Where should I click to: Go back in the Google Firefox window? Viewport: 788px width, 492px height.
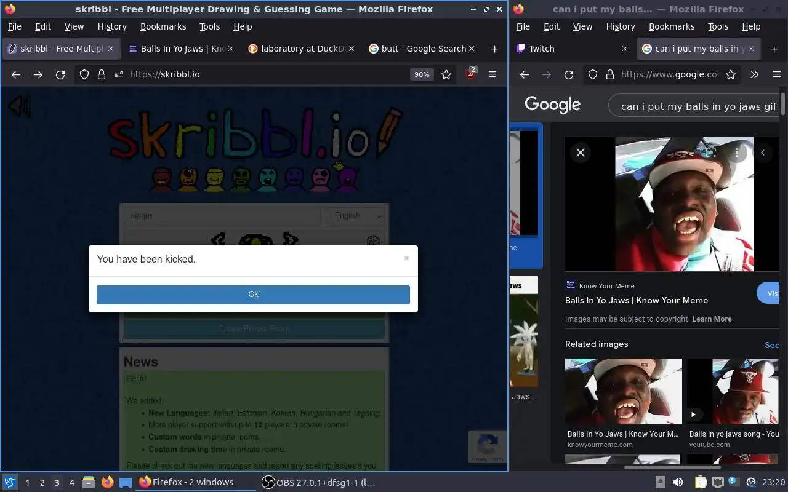525,74
